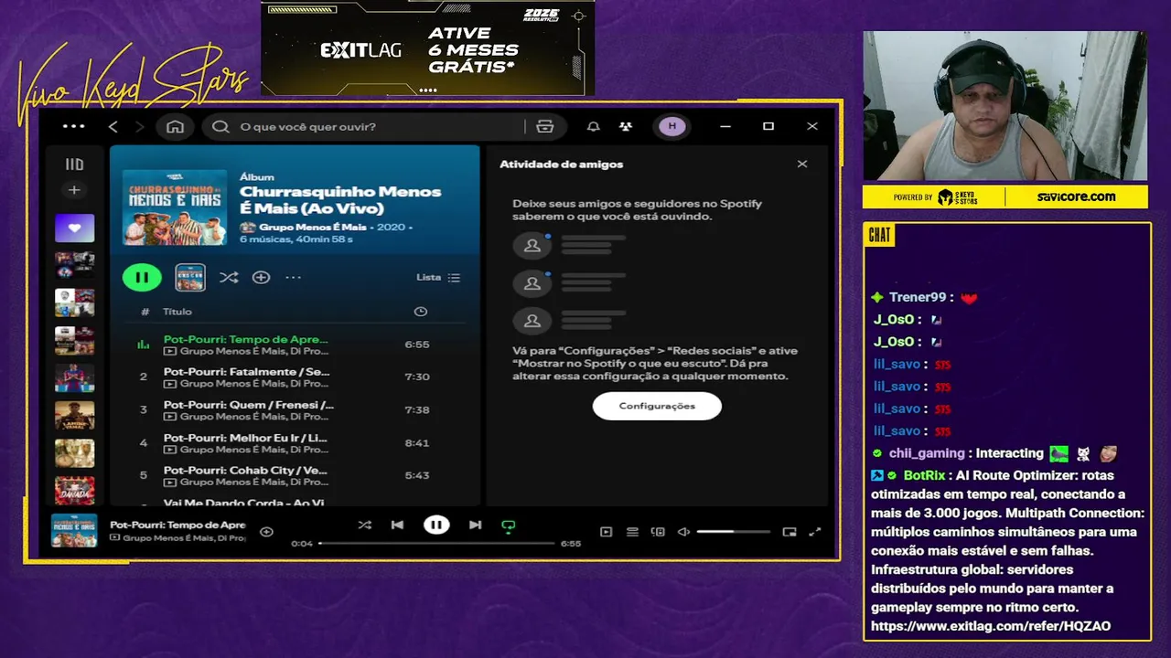Open the queue icon in the player bar
1171x658 pixels.
(632, 532)
